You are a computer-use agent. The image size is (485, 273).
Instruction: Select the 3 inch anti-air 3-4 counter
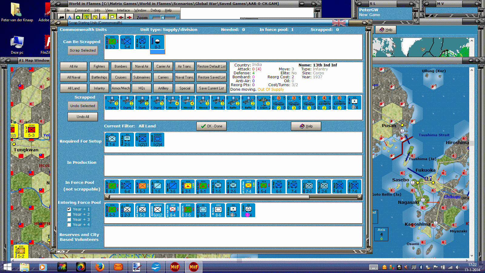coord(248,210)
